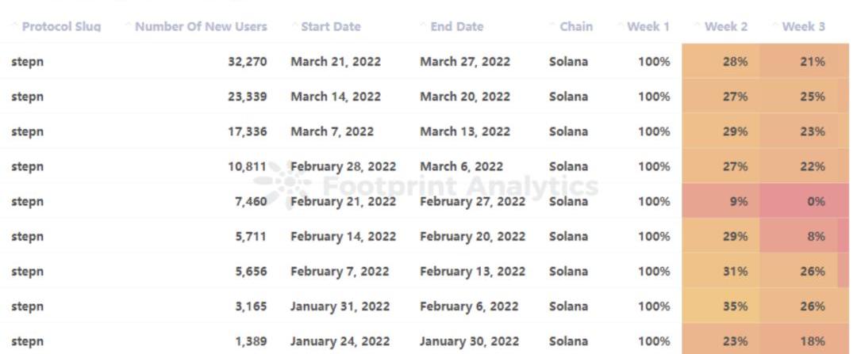Image resolution: width=857 pixels, height=354 pixels.
Task: Click the 1,389 new users cell
Action: (x=251, y=341)
